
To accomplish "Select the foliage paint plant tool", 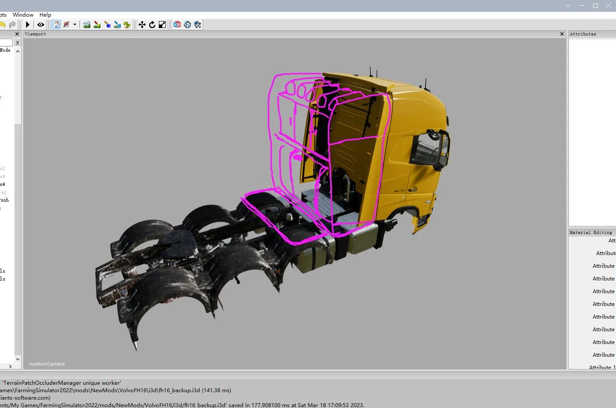I will click(127, 25).
